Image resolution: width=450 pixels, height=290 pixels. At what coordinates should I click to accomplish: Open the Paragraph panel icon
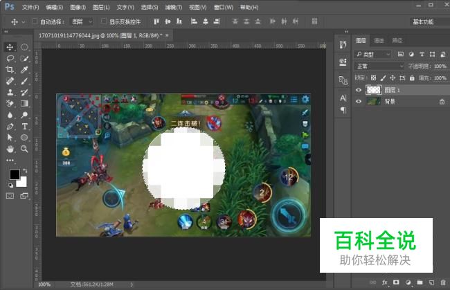(x=343, y=110)
